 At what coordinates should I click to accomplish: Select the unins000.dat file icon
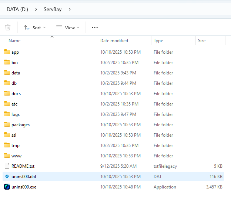(x=7, y=176)
